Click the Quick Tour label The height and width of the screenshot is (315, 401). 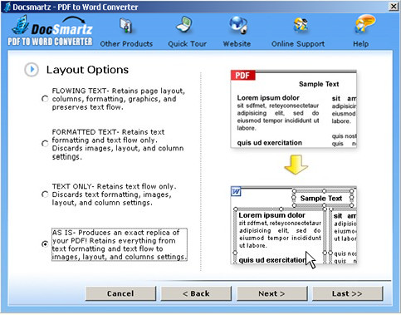(x=188, y=44)
